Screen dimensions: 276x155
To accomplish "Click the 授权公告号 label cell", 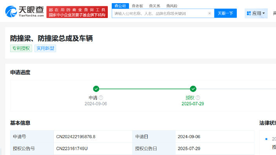I will point(32,148).
